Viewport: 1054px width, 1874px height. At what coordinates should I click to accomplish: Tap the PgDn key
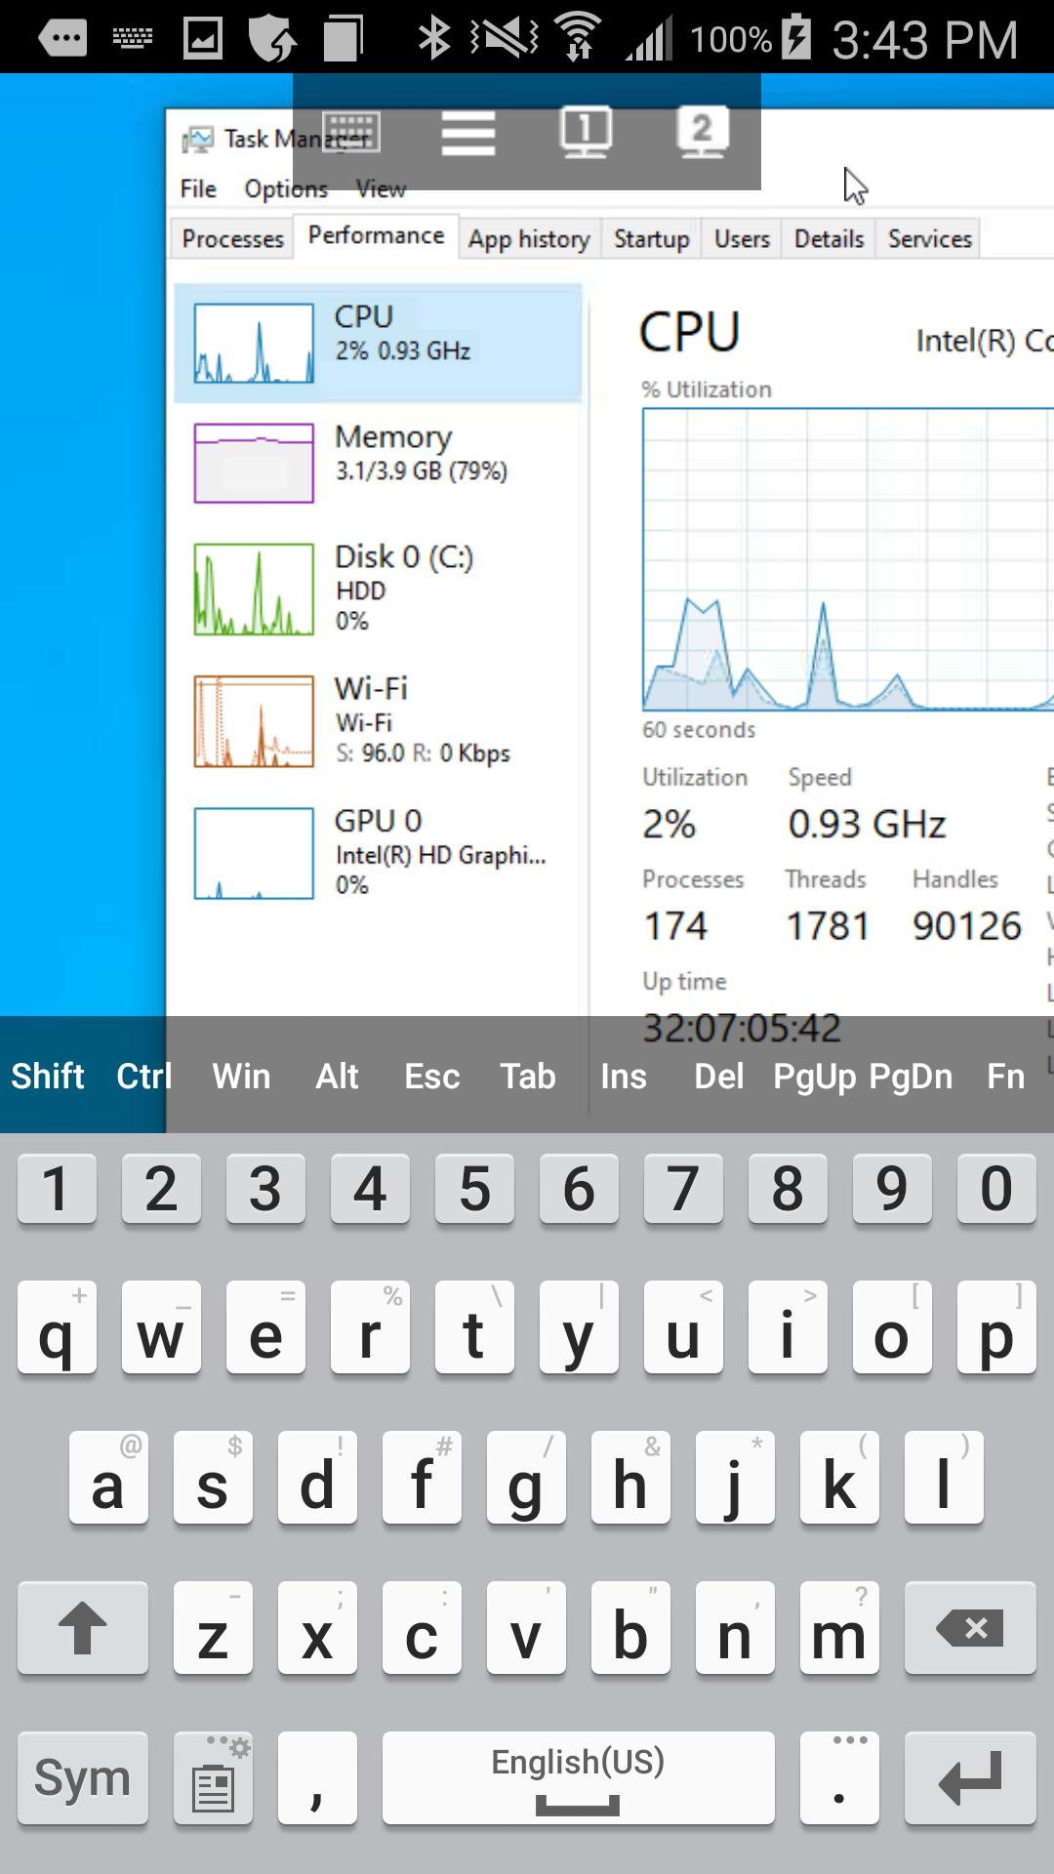[x=911, y=1077]
